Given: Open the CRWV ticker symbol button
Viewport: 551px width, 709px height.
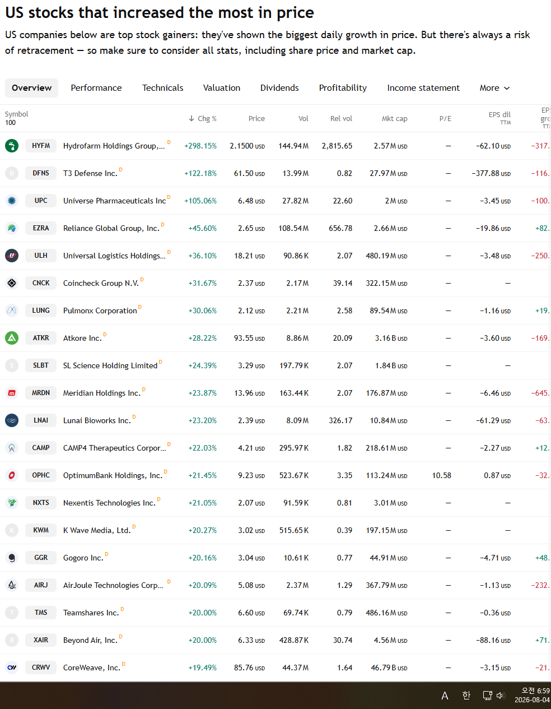Looking at the screenshot, I should pyautogui.click(x=41, y=668).
